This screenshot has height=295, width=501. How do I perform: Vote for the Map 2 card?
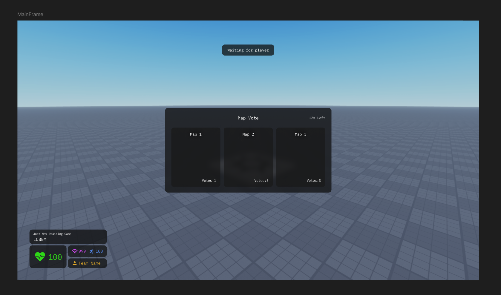[248, 157]
